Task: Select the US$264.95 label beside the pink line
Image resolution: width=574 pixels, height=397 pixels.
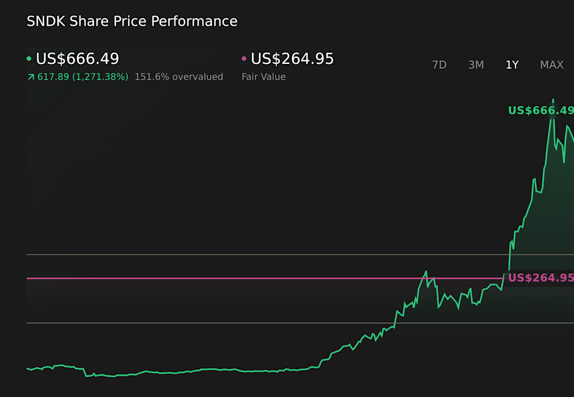Action: (x=540, y=277)
